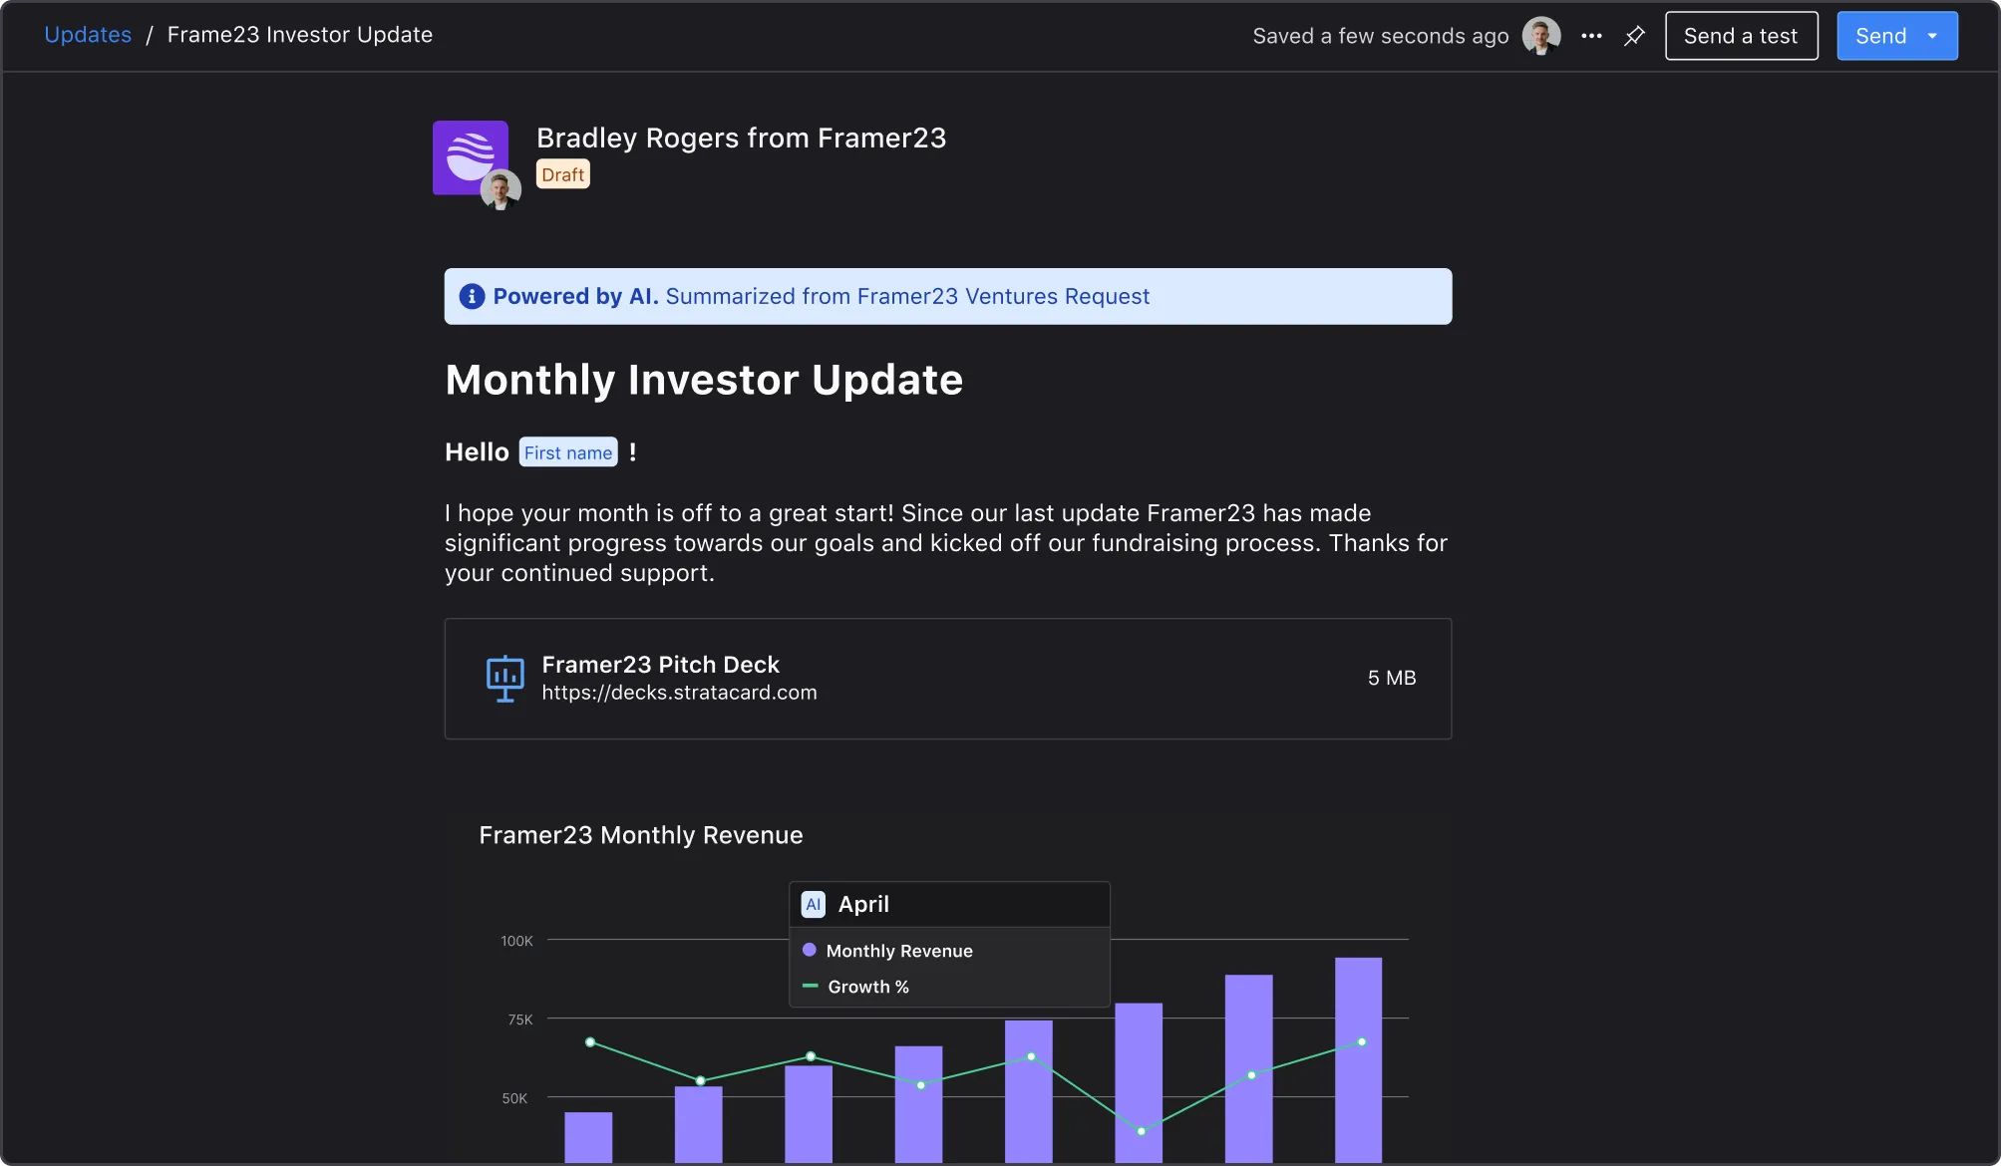The image size is (2001, 1166).
Task: Select the First name merge tag
Action: (567, 452)
